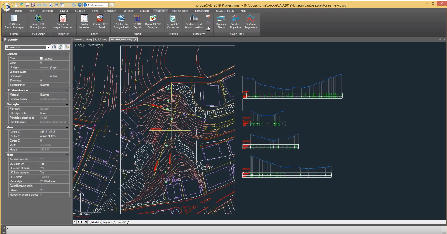This screenshot has width=447, height=234.
Task: Activate Dynamic Slope tool
Action: [221, 22]
